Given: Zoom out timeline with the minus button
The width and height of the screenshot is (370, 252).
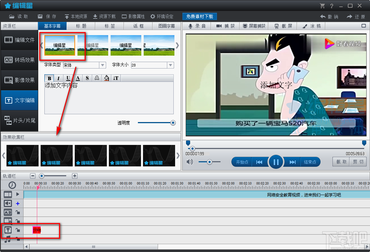Looking at the screenshot, I should (x=33, y=176).
